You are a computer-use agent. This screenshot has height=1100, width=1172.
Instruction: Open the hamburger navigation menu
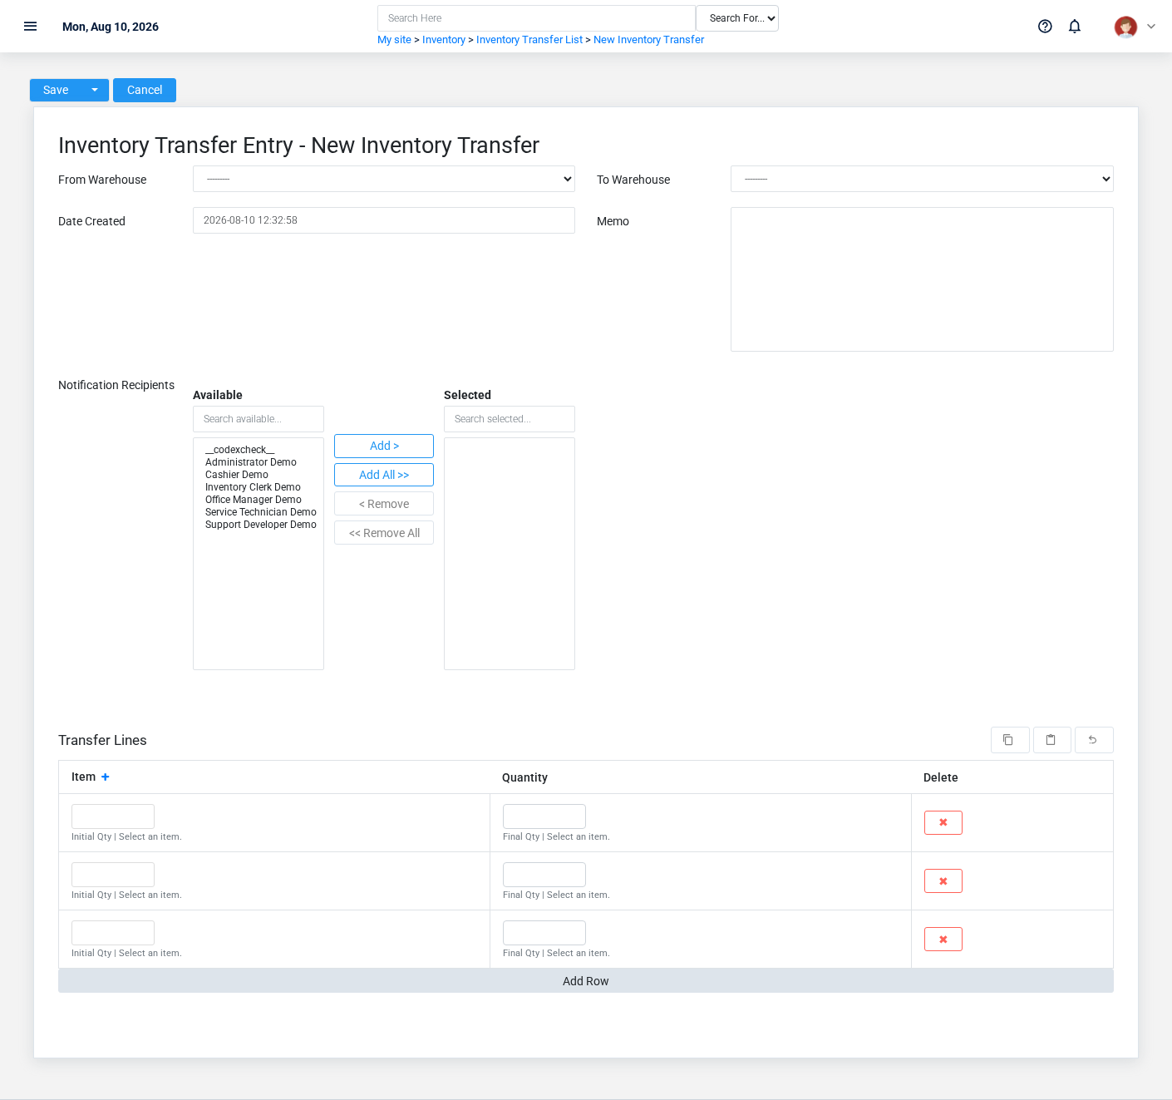[31, 27]
